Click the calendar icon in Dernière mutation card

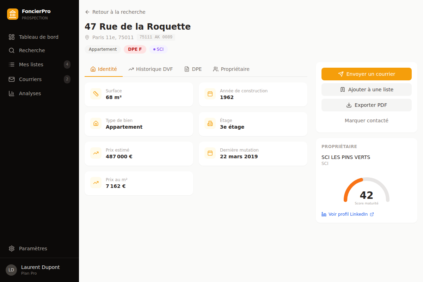[x=210, y=153]
